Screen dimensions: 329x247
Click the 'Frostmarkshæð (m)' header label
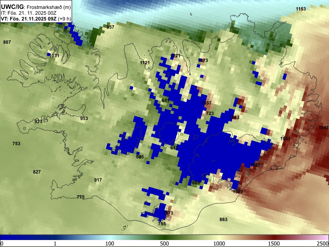tap(49, 7)
